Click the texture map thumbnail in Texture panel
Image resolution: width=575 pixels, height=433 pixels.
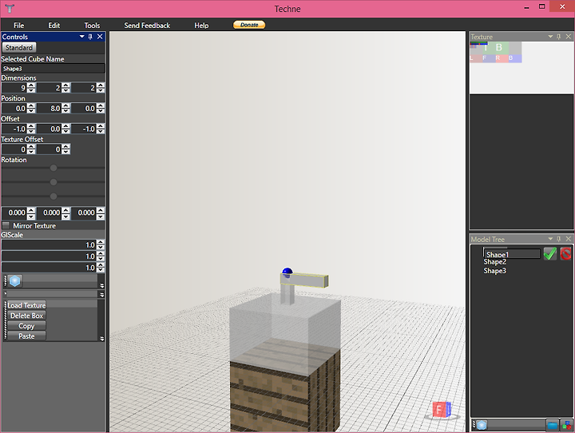pos(495,52)
